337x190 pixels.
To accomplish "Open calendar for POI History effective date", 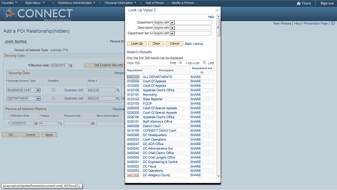I will [x=36, y=123].
